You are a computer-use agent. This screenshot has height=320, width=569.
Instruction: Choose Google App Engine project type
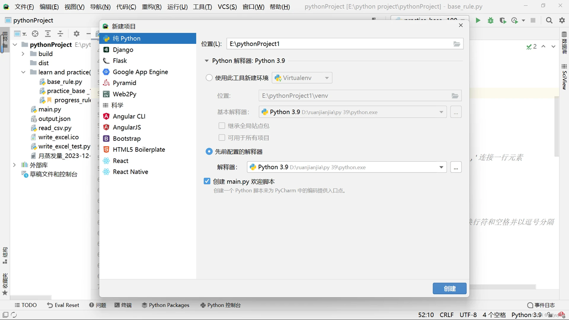148,72
